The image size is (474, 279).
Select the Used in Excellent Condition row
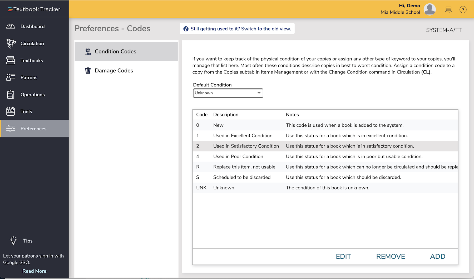pos(325,136)
